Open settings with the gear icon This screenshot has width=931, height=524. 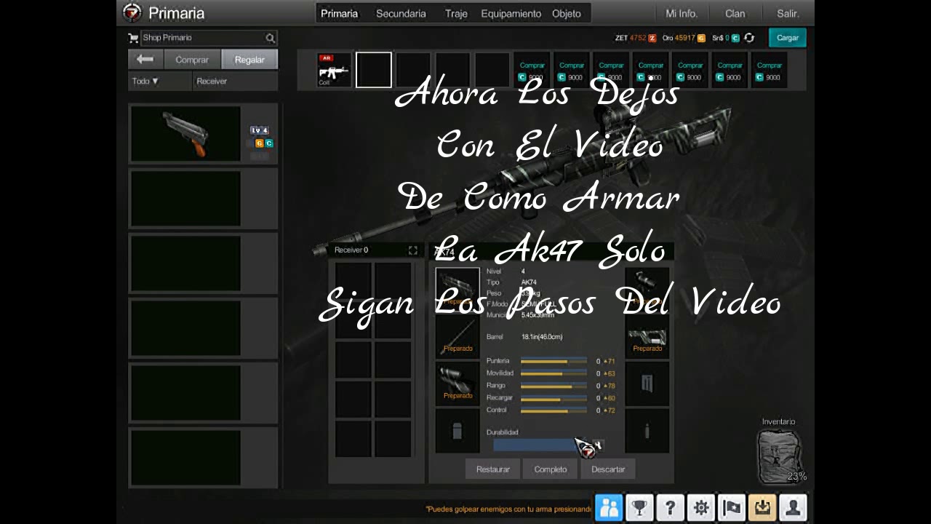pyautogui.click(x=701, y=508)
